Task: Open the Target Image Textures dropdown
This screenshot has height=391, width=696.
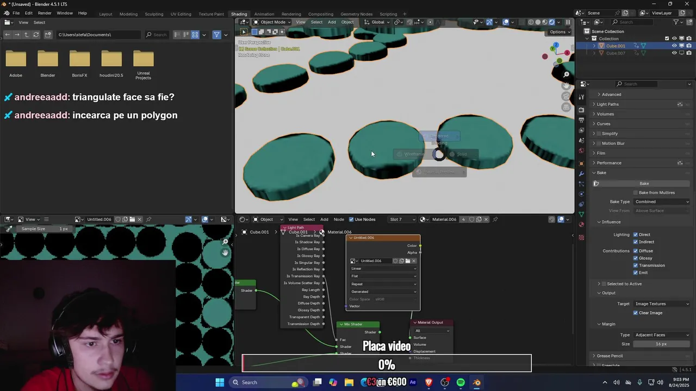Action: (x=662, y=304)
